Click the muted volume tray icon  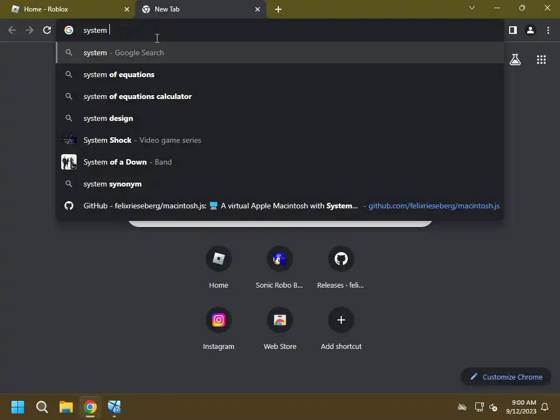(x=494, y=407)
